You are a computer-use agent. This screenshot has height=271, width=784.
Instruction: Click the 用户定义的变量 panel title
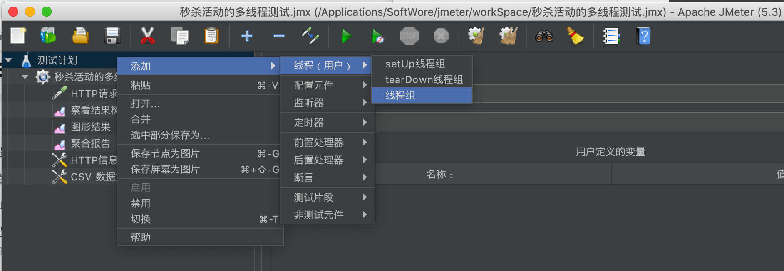pyautogui.click(x=610, y=152)
